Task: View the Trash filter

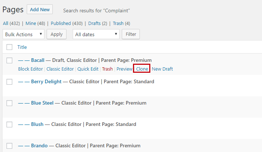Action: pos(118,24)
